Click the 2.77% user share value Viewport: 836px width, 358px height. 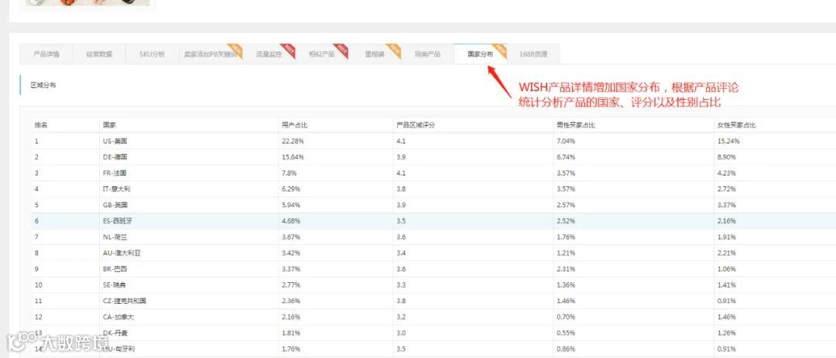tap(291, 285)
